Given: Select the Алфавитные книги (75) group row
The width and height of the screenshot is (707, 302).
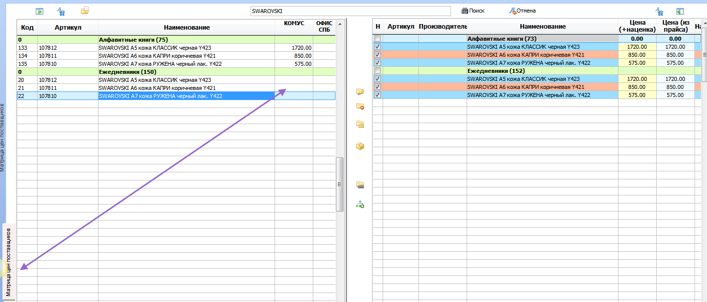Looking at the screenshot, I should (176, 39).
